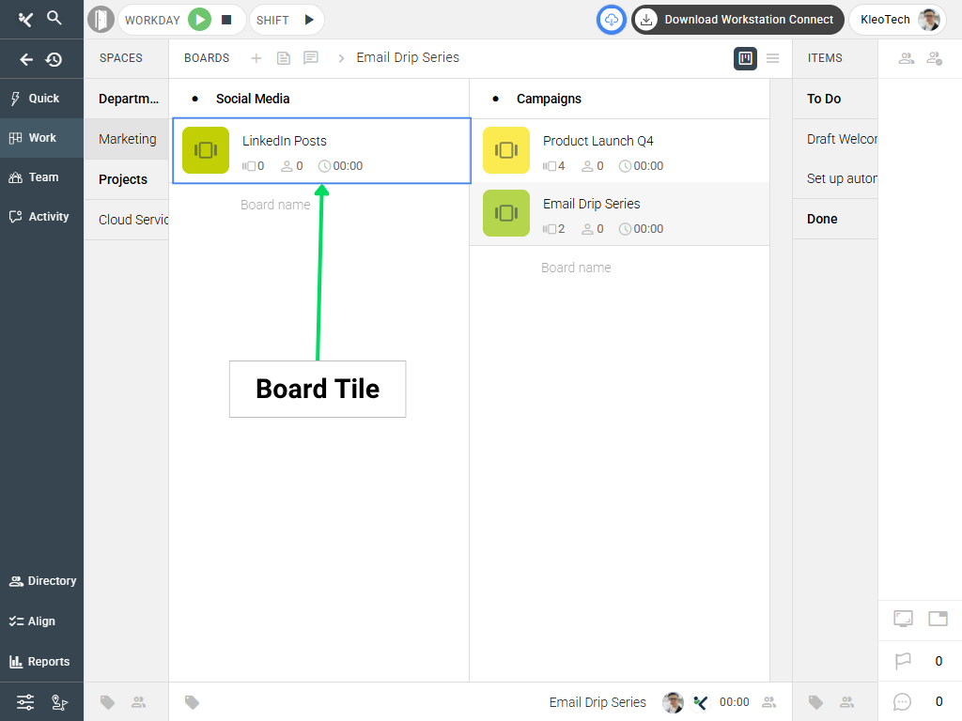Go back using the left arrow
Viewport: 962px width, 721px height.
26,59
